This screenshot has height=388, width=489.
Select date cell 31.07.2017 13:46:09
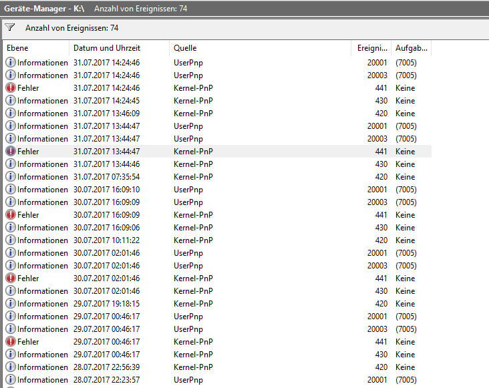point(107,114)
